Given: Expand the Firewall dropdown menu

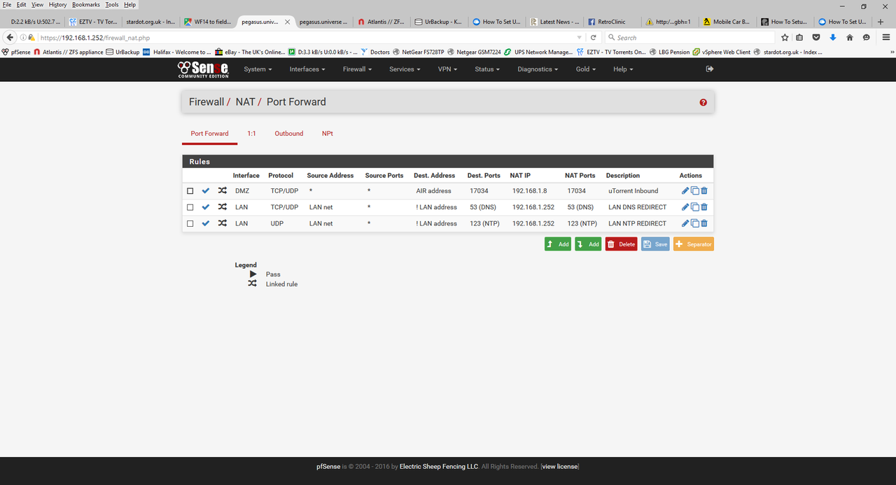Looking at the screenshot, I should [357, 69].
